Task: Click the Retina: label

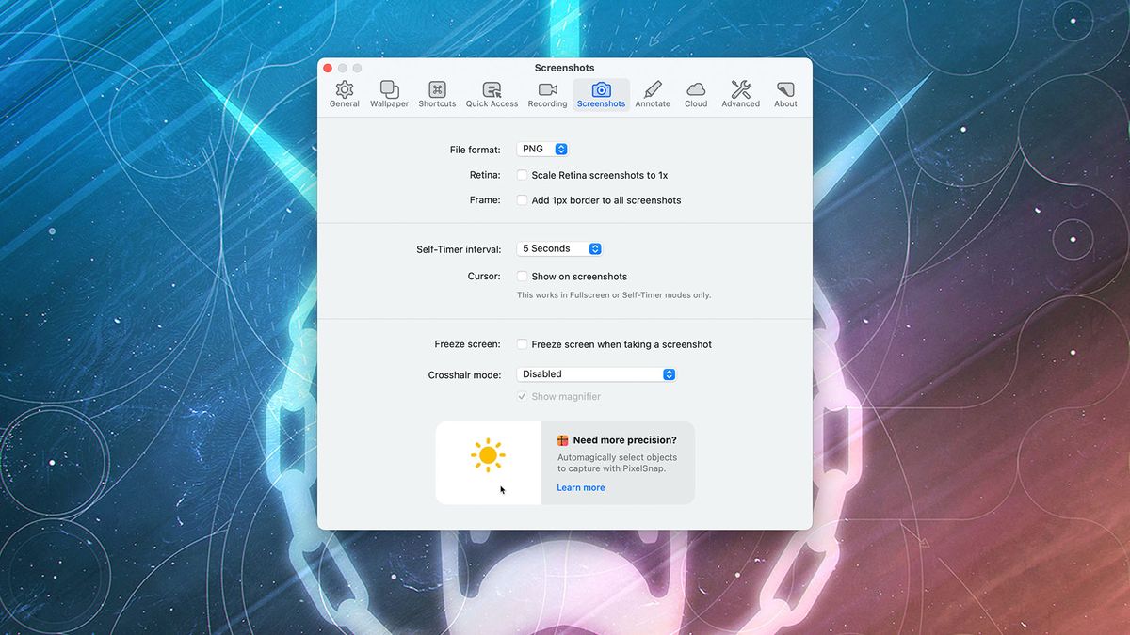Action: [x=485, y=175]
